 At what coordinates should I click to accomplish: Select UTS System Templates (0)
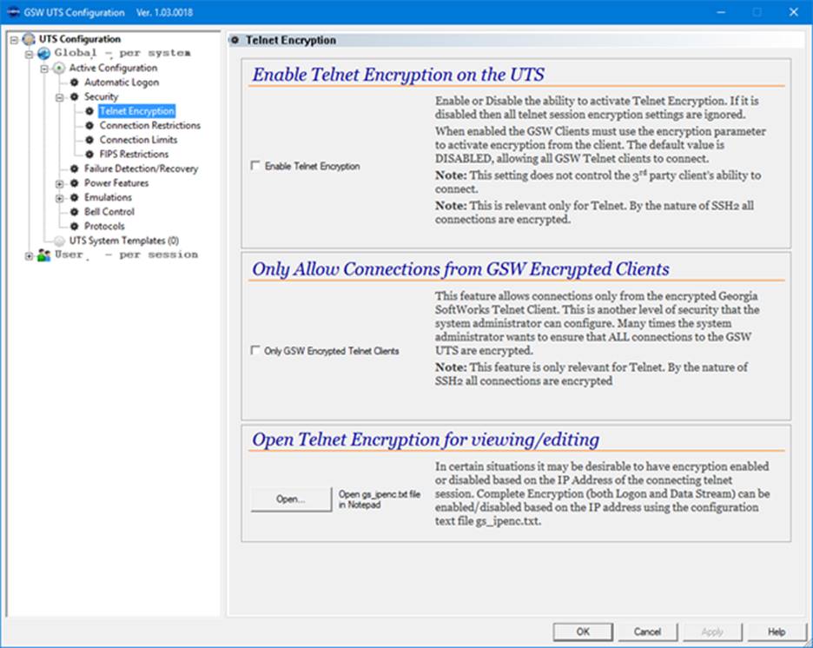tap(124, 241)
